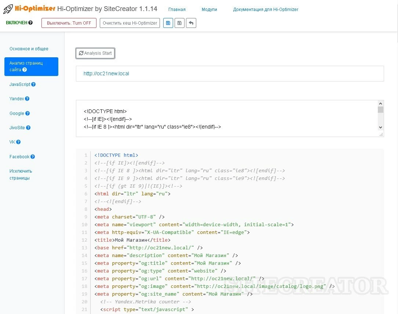The width and height of the screenshot is (398, 314).
Task: Open help icon beside JavaScript
Action: pyautogui.click(x=33, y=84)
